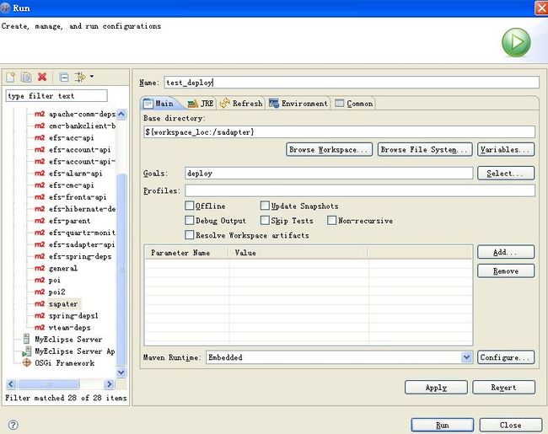The width and height of the screenshot is (548, 434).
Task: Click the Remove parameter button
Action: 506,271
